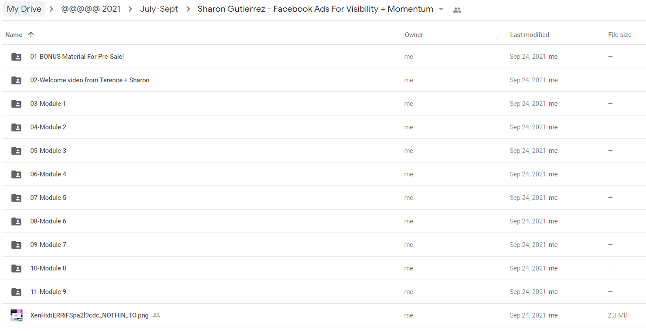
Task: Select the 02-Welcome video from Terence + Sharon row
Action: 323,80
